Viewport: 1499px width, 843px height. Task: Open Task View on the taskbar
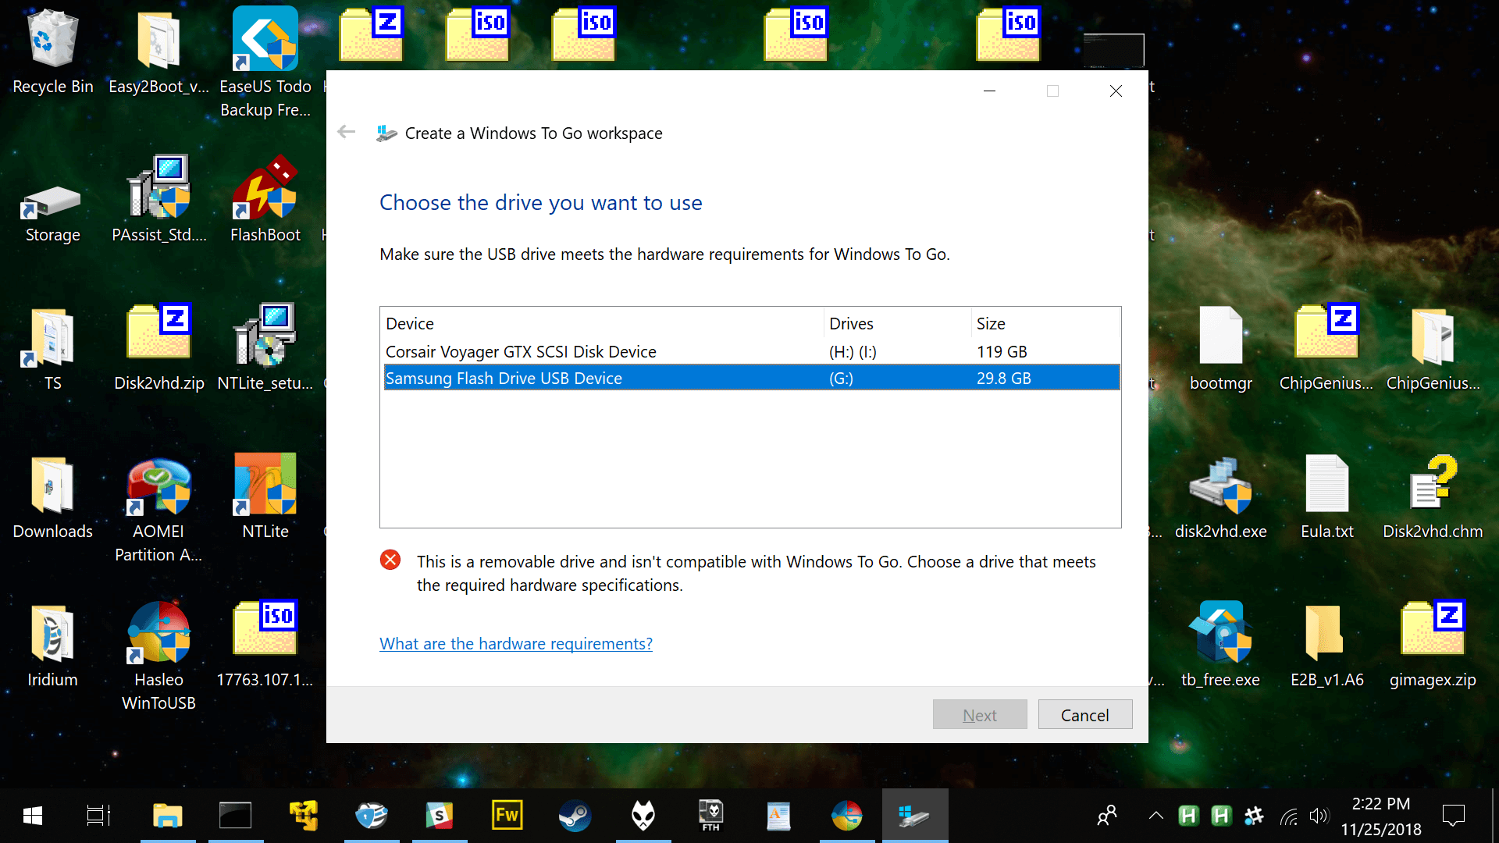(x=98, y=816)
